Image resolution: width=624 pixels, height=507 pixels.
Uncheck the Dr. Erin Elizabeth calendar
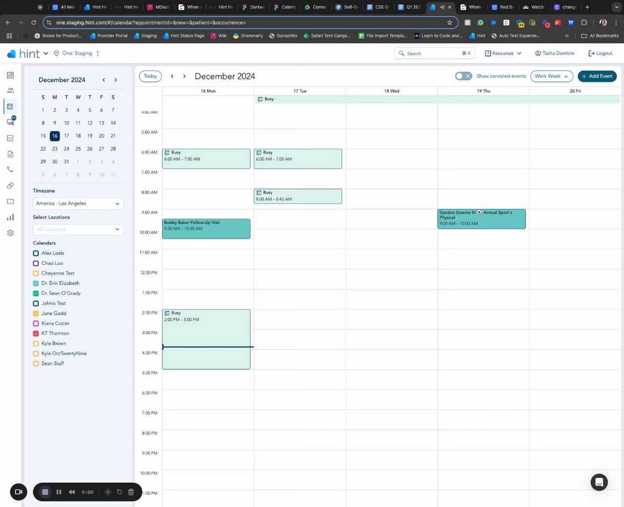click(36, 283)
